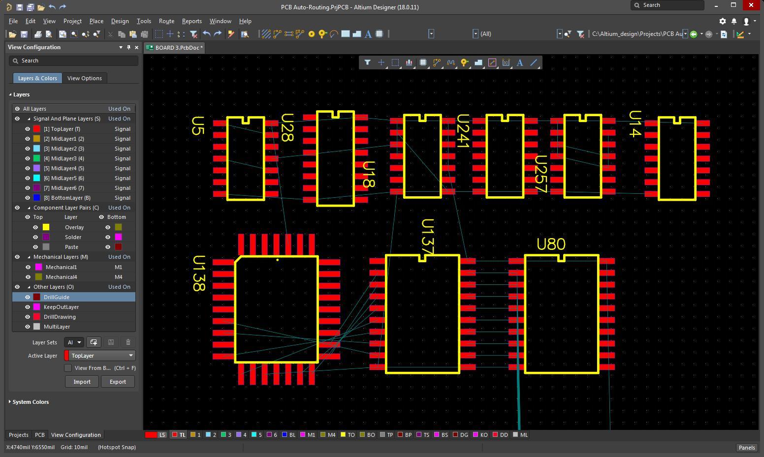The width and height of the screenshot is (764, 457).
Task: Open the Align objects tool in the active bar
Action: point(409,62)
